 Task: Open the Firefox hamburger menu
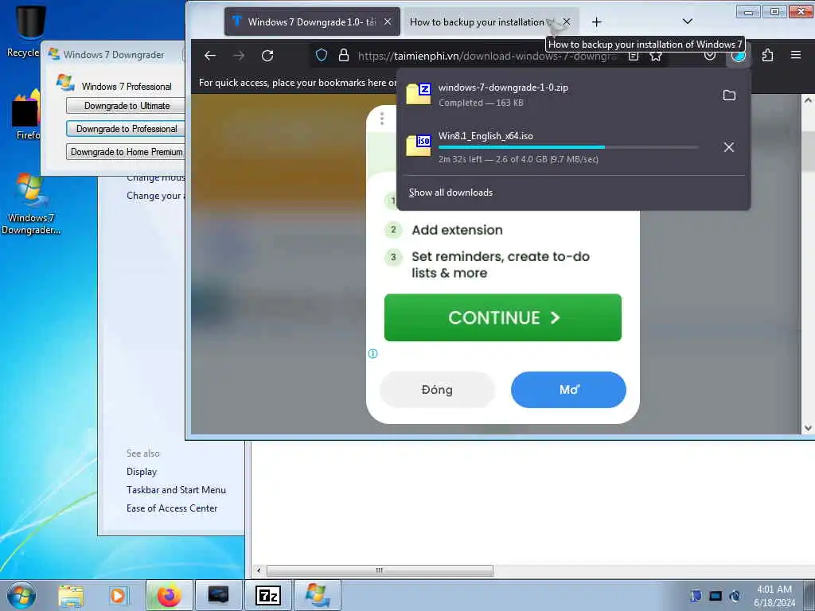point(796,55)
